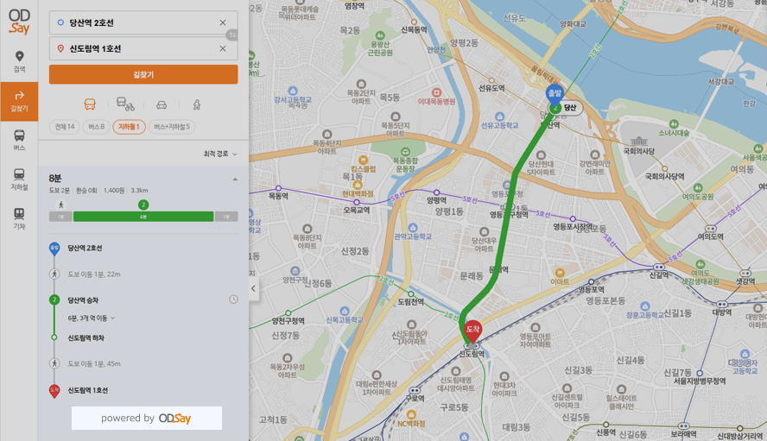The height and width of the screenshot is (441, 767).
Task: Collapse the 8분 route details arrow
Action: 235,180
